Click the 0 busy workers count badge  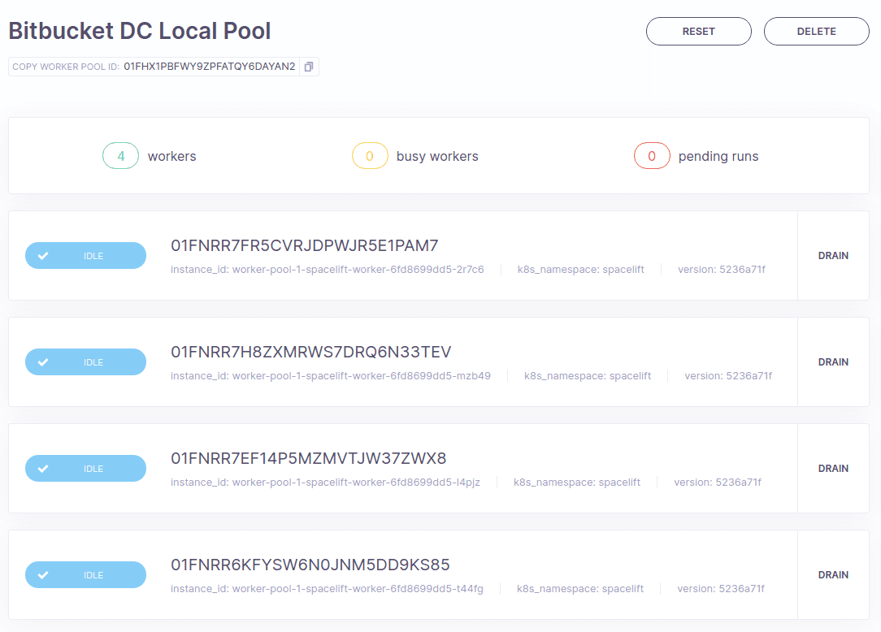pos(370,156)
